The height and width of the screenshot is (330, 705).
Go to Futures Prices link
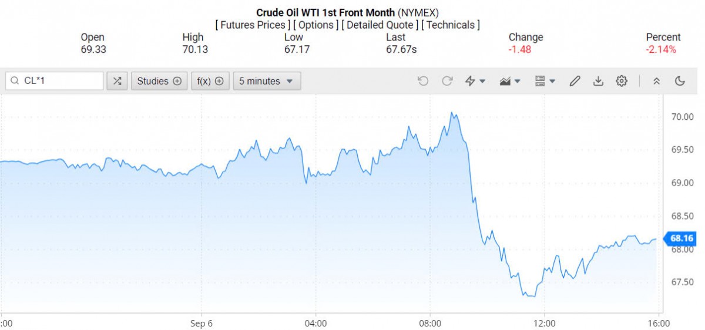click(x=253, y=25)
